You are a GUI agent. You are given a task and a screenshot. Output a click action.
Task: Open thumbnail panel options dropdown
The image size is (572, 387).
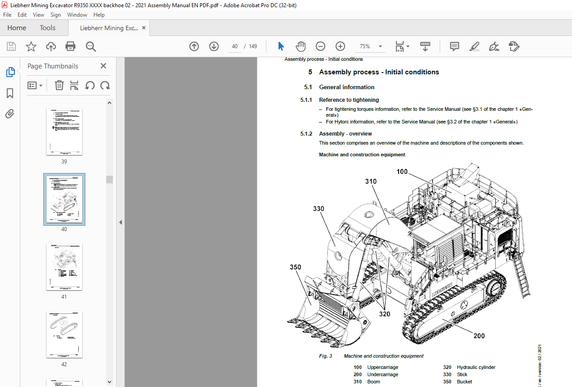point(35,86)
